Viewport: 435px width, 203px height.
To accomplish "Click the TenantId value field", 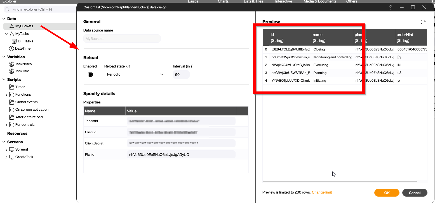I will [181, 121].
